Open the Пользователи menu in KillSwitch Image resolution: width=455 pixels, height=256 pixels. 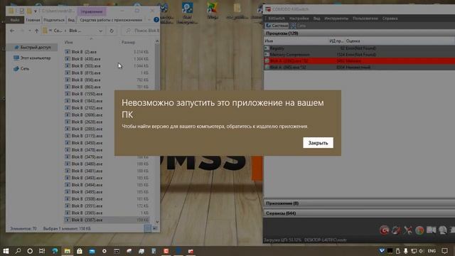365,18
